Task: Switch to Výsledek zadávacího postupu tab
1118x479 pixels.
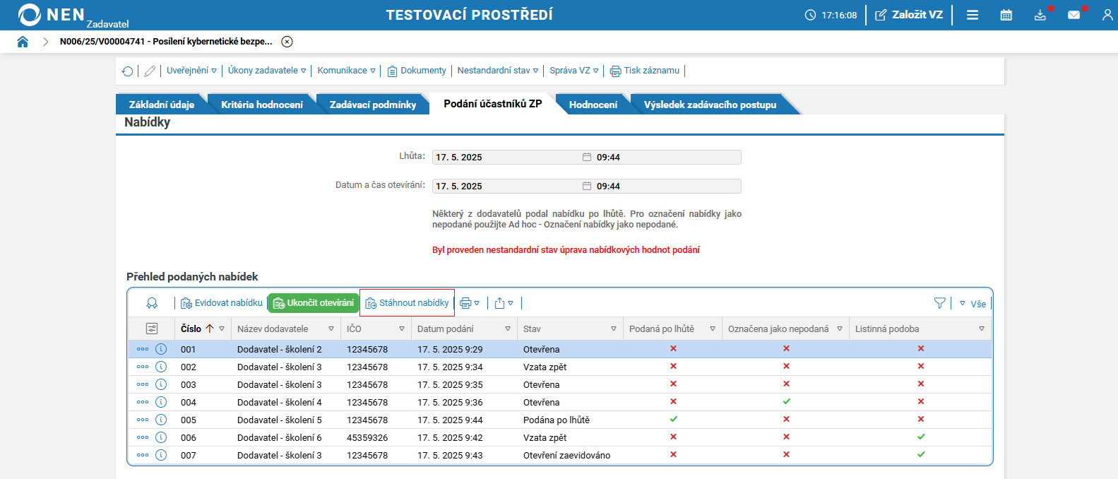Action: pyautogui.click(x=710, y=105)
